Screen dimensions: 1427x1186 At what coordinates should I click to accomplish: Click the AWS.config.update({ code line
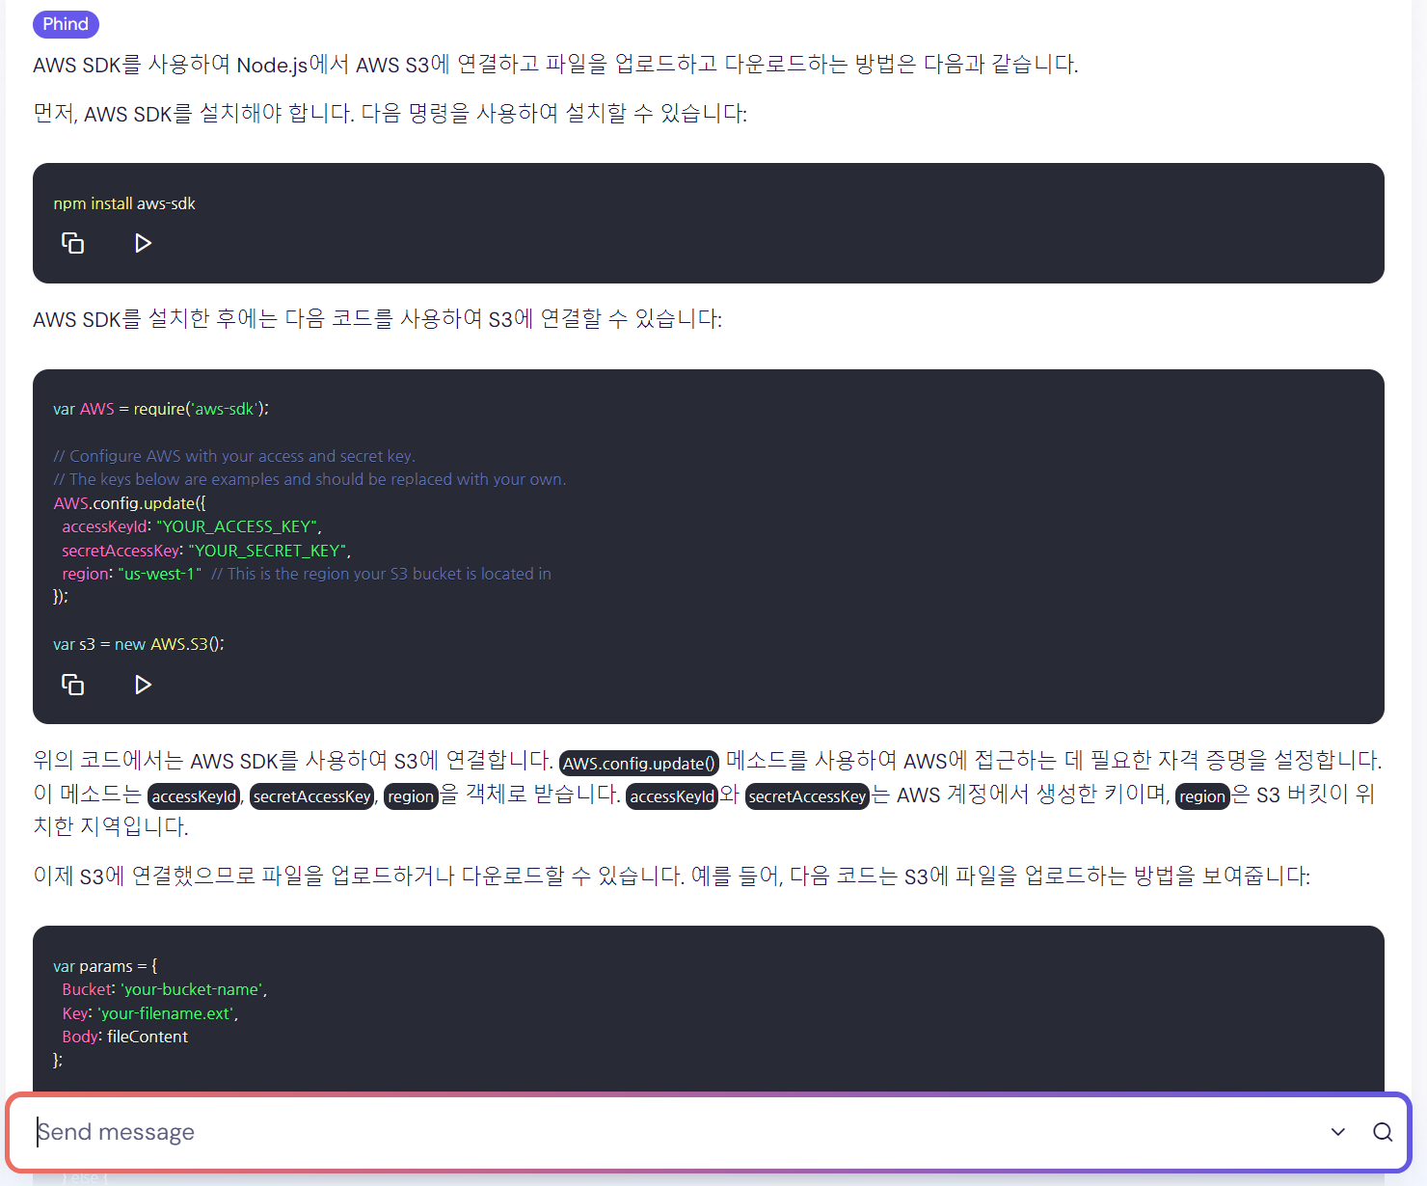(x=130, y=503)
